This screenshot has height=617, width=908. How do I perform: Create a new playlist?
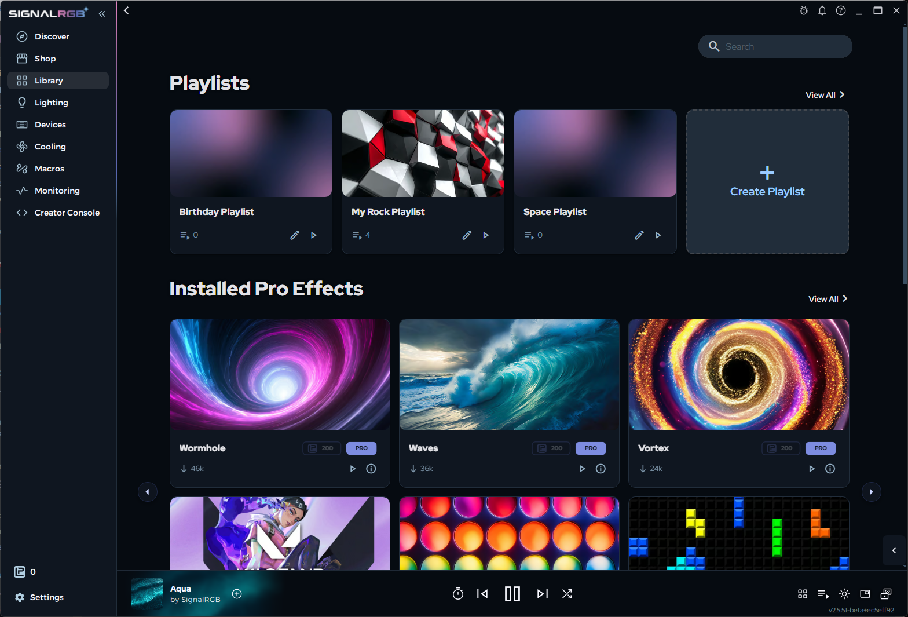pos(767,182)
